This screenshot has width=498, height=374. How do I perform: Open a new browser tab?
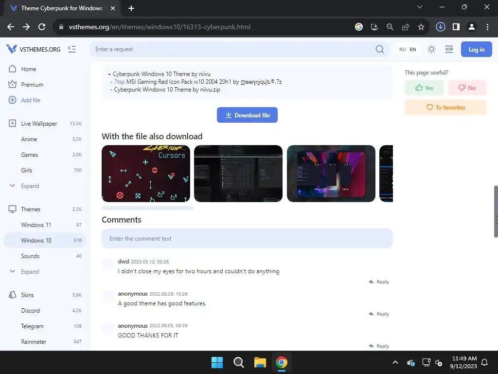131,8
